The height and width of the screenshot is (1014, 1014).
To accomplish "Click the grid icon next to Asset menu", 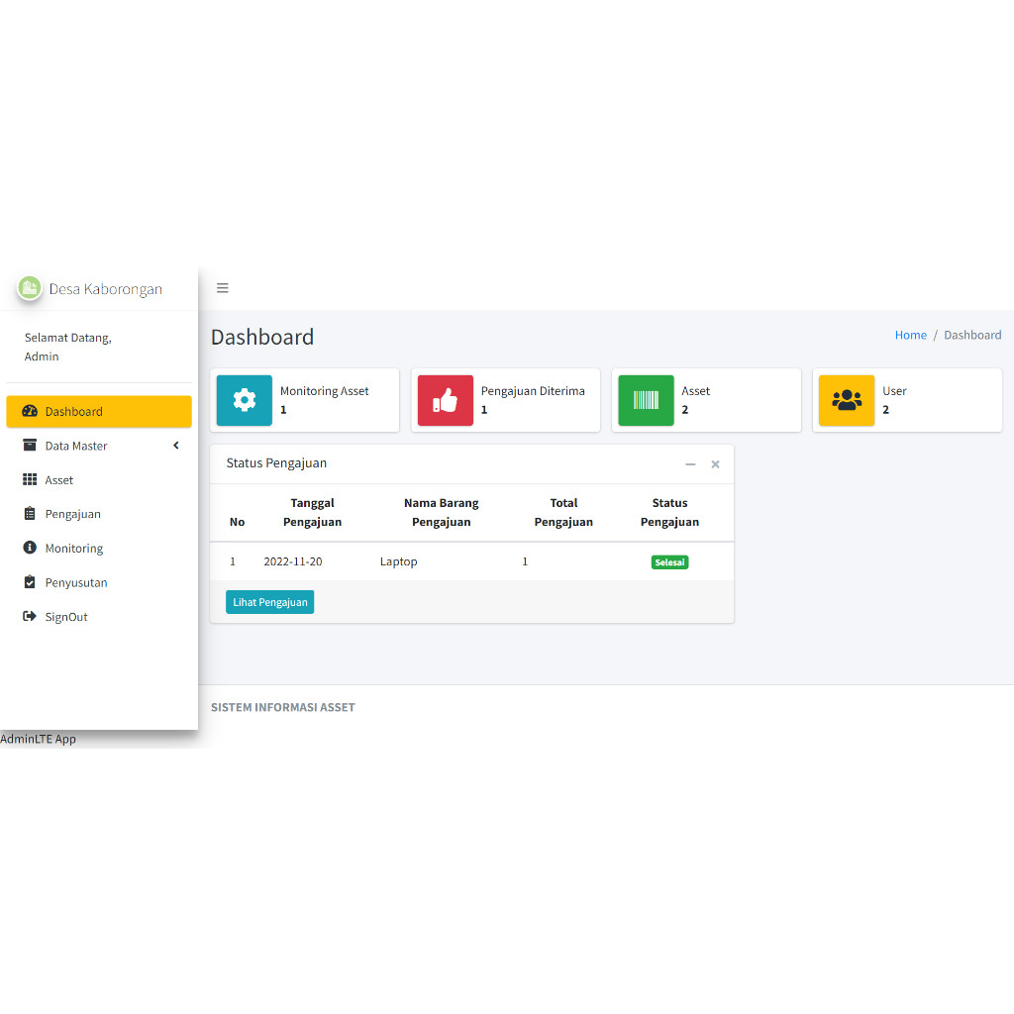I will pos(29,479).
